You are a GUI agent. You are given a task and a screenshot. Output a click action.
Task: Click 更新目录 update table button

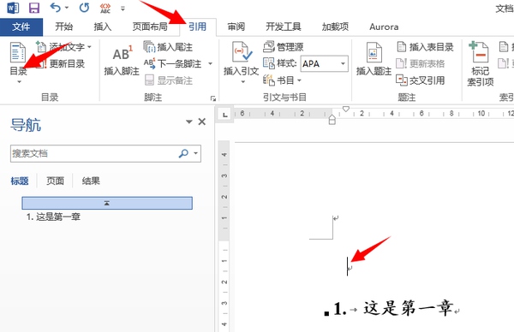[60, 63]
